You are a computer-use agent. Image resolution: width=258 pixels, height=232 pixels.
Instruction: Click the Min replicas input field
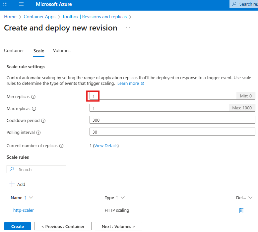click(162, 96)
